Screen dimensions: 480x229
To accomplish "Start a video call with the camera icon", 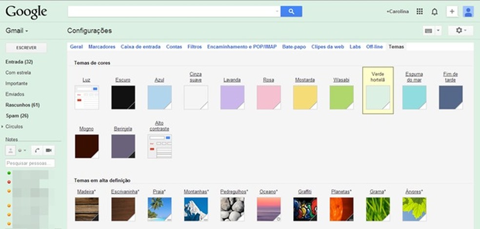I will [49, 150].
